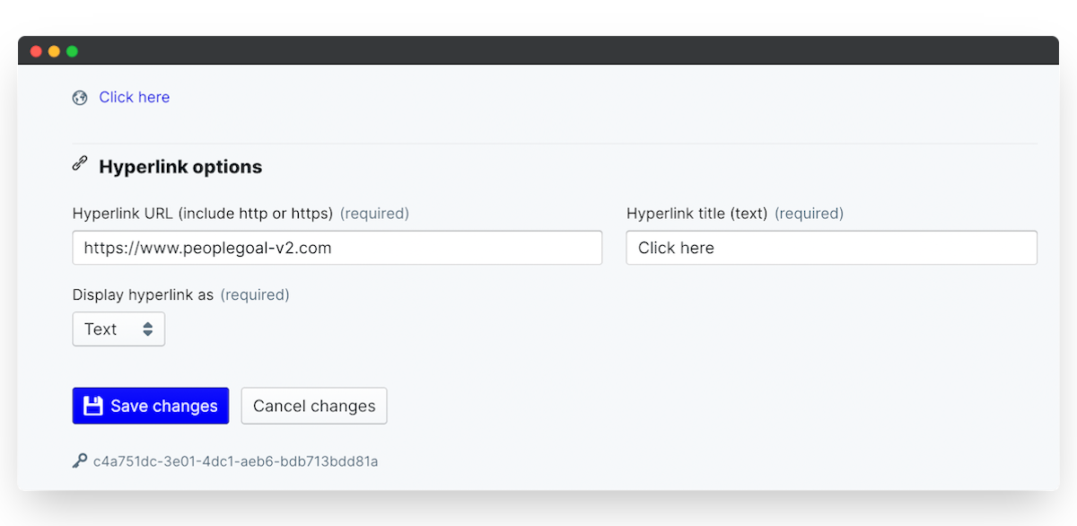This screenshot has width=1077, height=526.
Task: Select the Hyperlink options heading
Action: tap(180, 167)
